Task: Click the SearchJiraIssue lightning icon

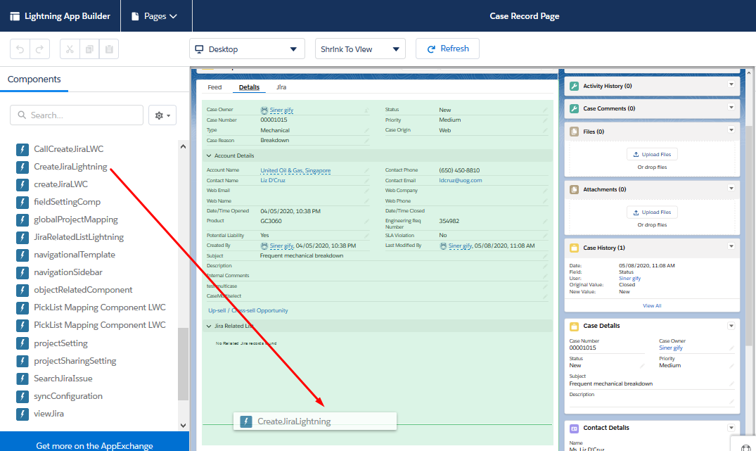Action: coord(23,379)
